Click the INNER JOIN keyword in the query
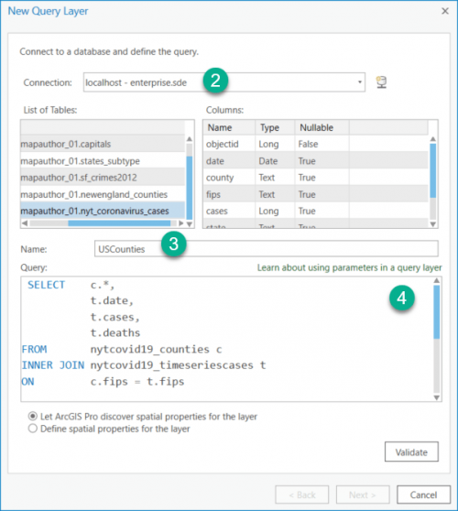The image size is (458, 511). (53, 365)
